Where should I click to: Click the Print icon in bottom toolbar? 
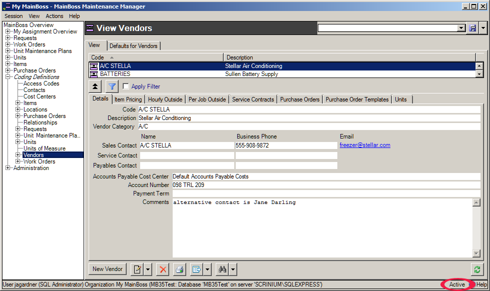179,269
